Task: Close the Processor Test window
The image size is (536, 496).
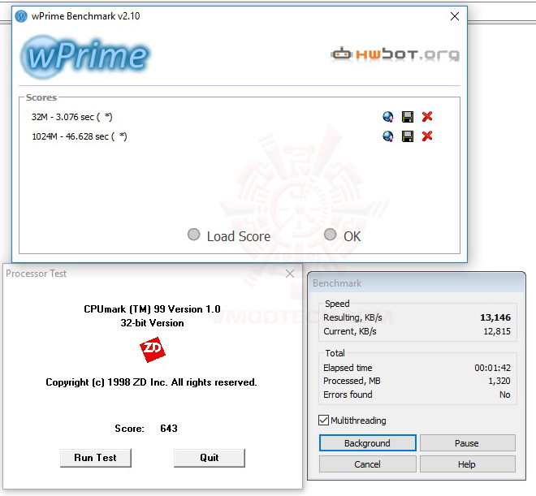Action: click(x=290, y=274)
